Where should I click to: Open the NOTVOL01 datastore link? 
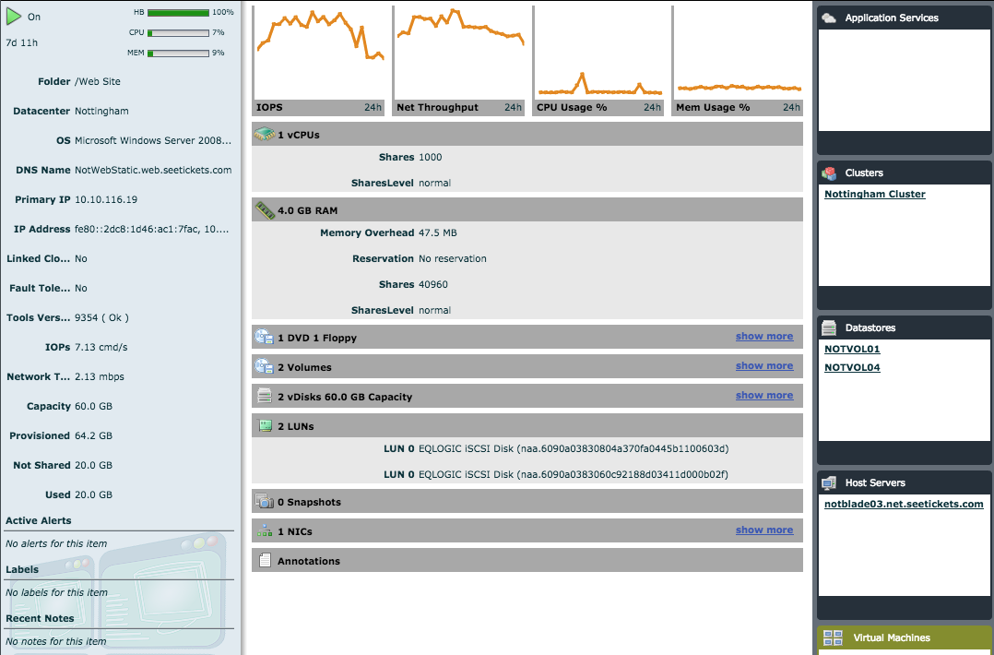pos(851,349)
